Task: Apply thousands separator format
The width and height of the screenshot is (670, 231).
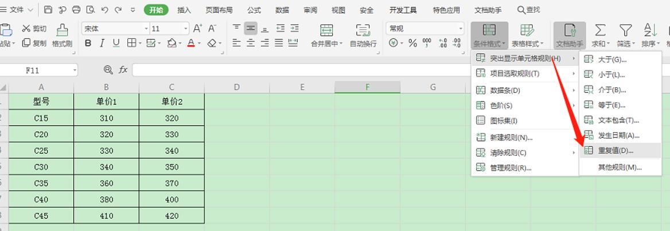Action: [427, 43]
